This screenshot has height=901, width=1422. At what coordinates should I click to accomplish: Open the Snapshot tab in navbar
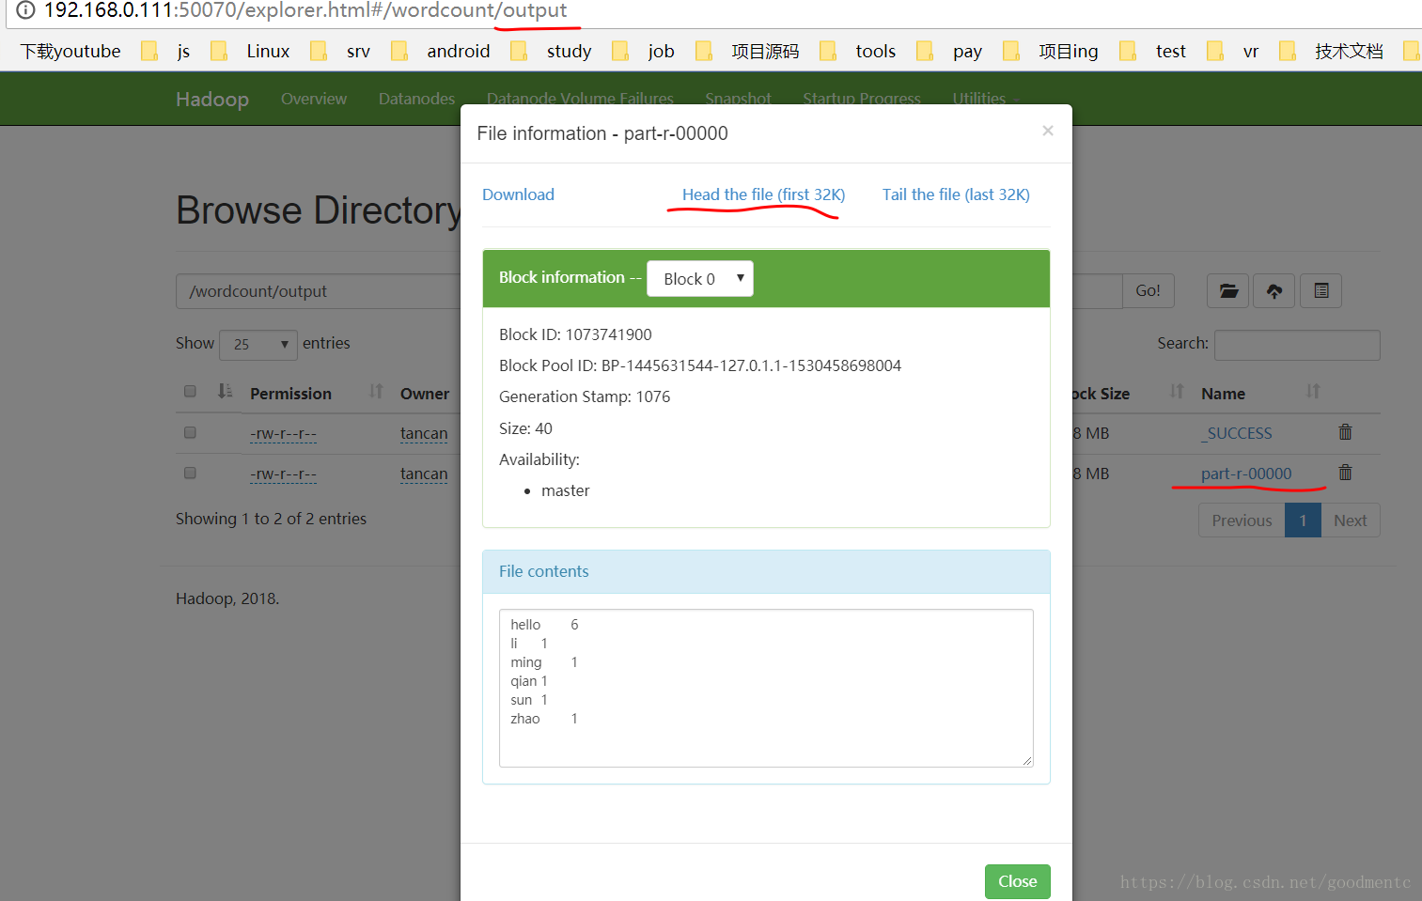click(x=738, y=99)
